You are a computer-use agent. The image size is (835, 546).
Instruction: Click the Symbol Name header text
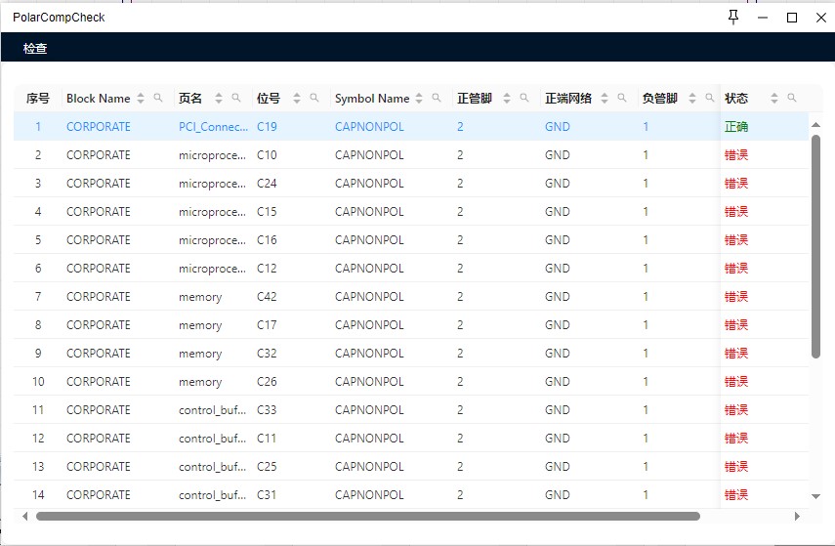click(372, 98)
